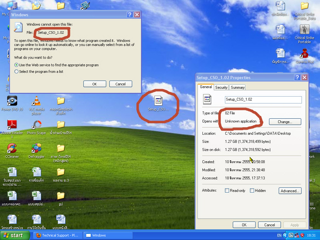Select the บัญชีการง.. Word document icon
The width and height of the screenshot is (320, 240).
[280, 53]
